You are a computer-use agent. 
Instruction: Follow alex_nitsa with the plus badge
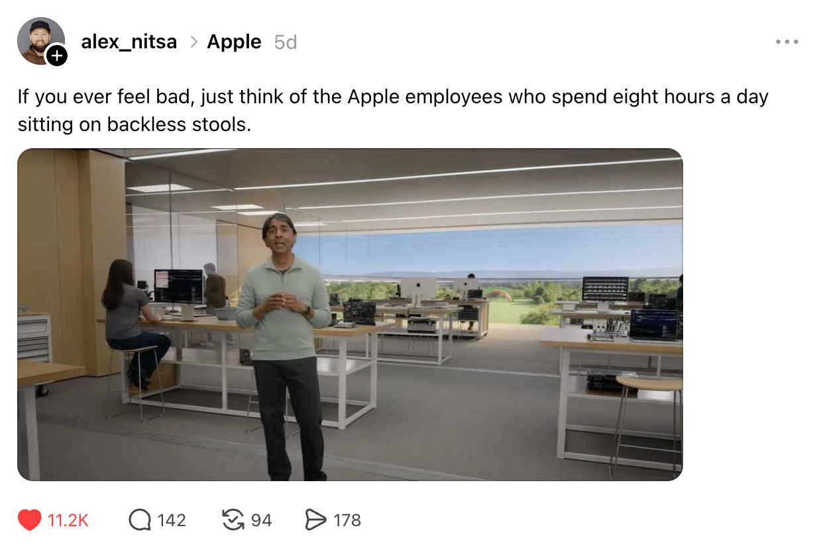57,56
